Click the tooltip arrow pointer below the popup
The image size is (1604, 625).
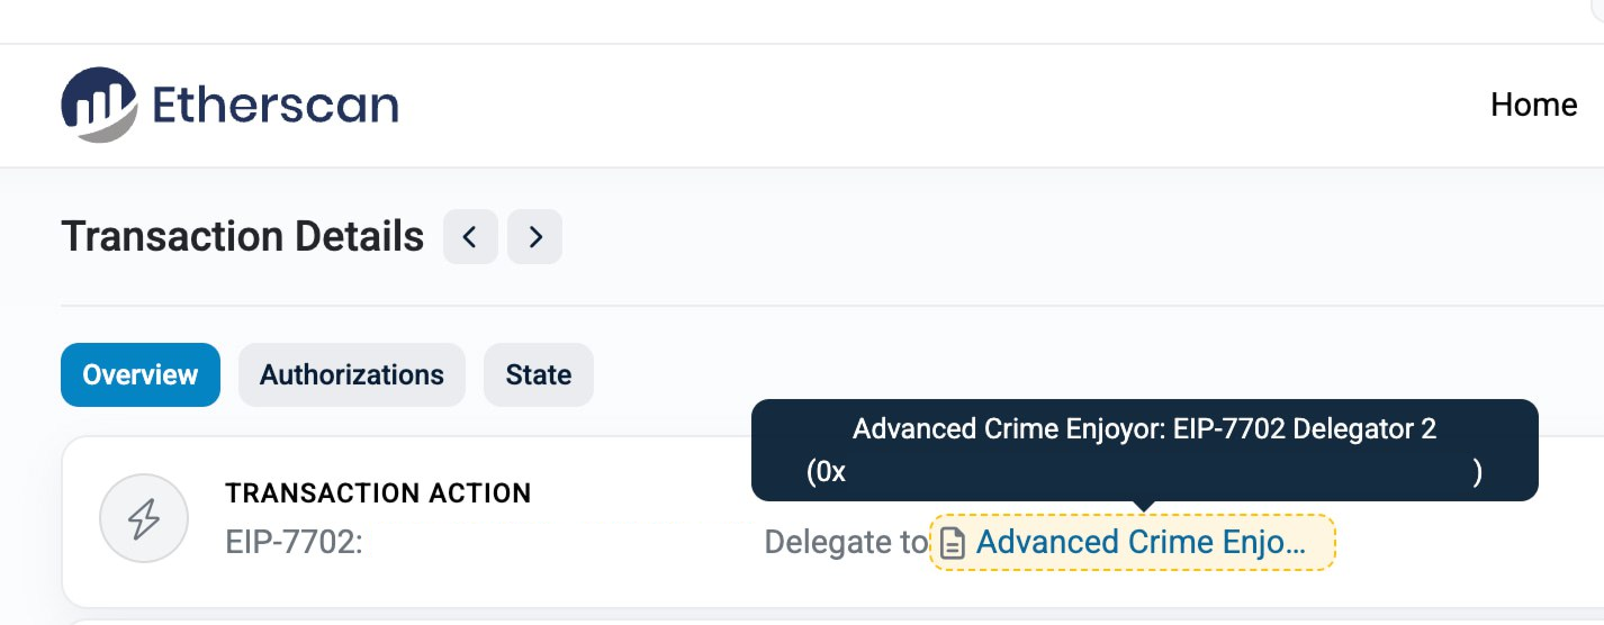coord(1144,505)
